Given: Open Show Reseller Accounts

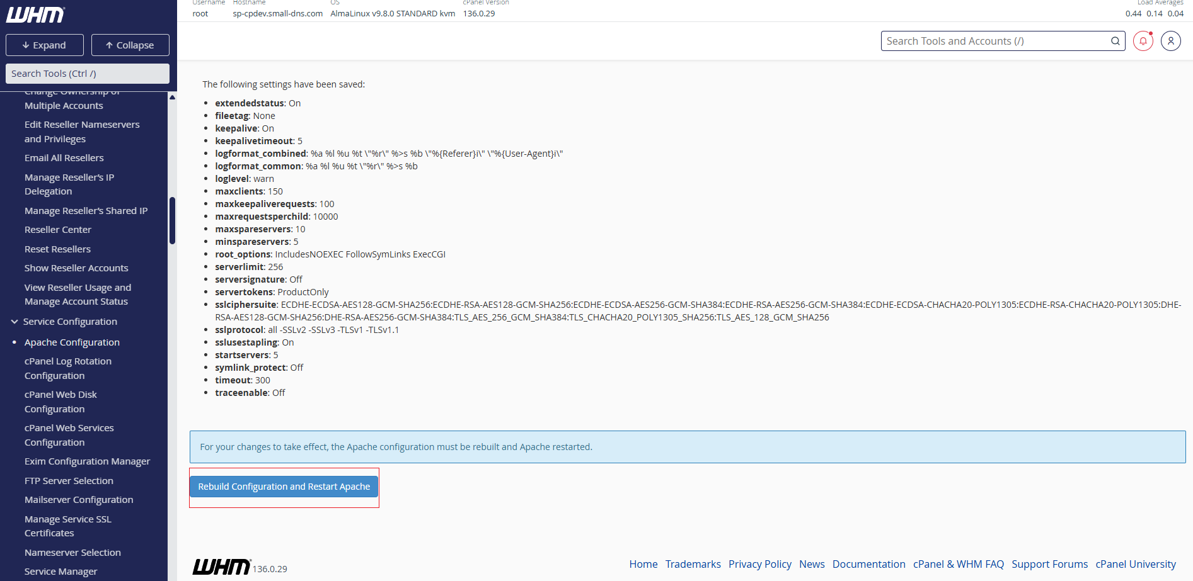Looking at the screenshot, I should pos(76,268).
